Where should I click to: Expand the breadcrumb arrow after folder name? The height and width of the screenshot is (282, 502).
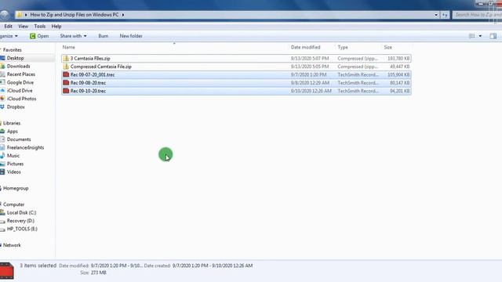[x=123, y=15]
